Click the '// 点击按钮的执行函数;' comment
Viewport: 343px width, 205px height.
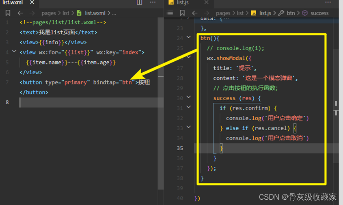[246, 88]
